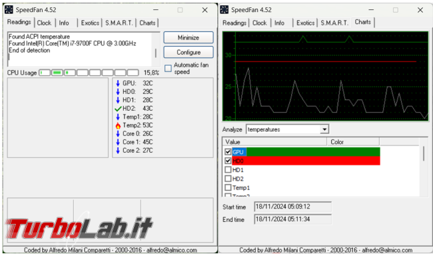Click the SpeedFan app icon in right window title bar
The height and width of the screenshot is (254, 433).
pyautogui.click(x=224, y=10)
